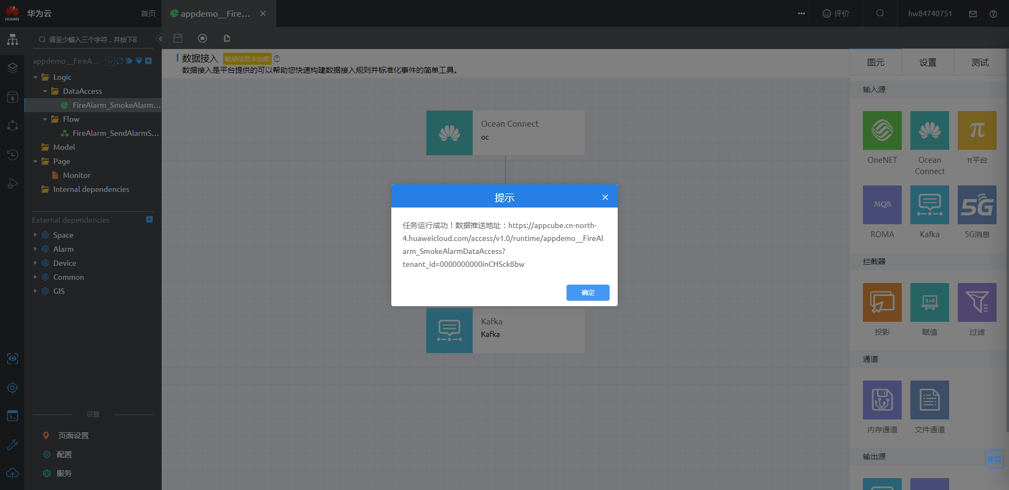Click the collapse-all icon beside appdemo__FireA

pyautogui.click(x=139, y=61)
